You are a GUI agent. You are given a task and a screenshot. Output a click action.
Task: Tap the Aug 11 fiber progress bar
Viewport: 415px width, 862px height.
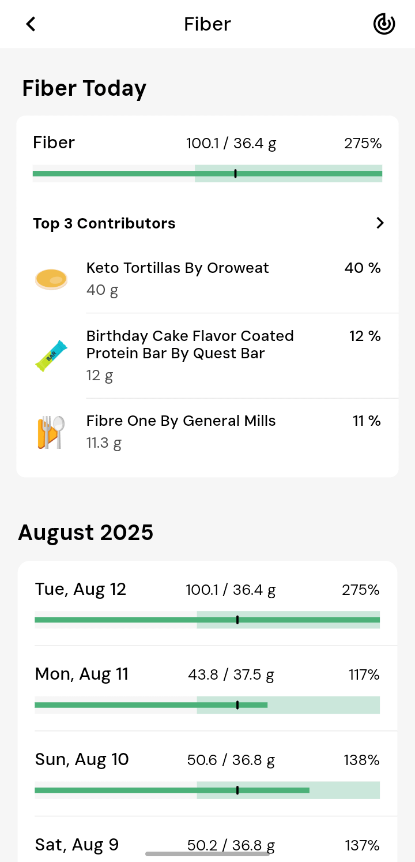(x=207, y=705)
